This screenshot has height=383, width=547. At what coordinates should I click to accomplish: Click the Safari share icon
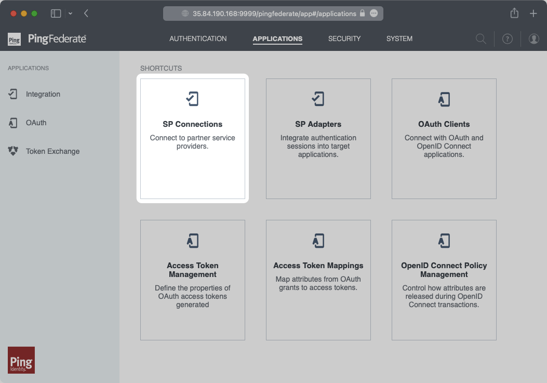click(x=514, y=14)
